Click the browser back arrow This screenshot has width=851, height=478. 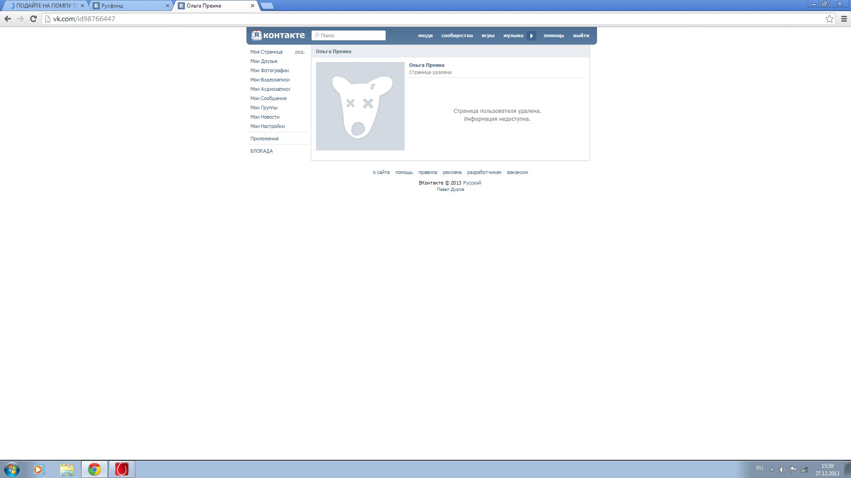point(8,19)
